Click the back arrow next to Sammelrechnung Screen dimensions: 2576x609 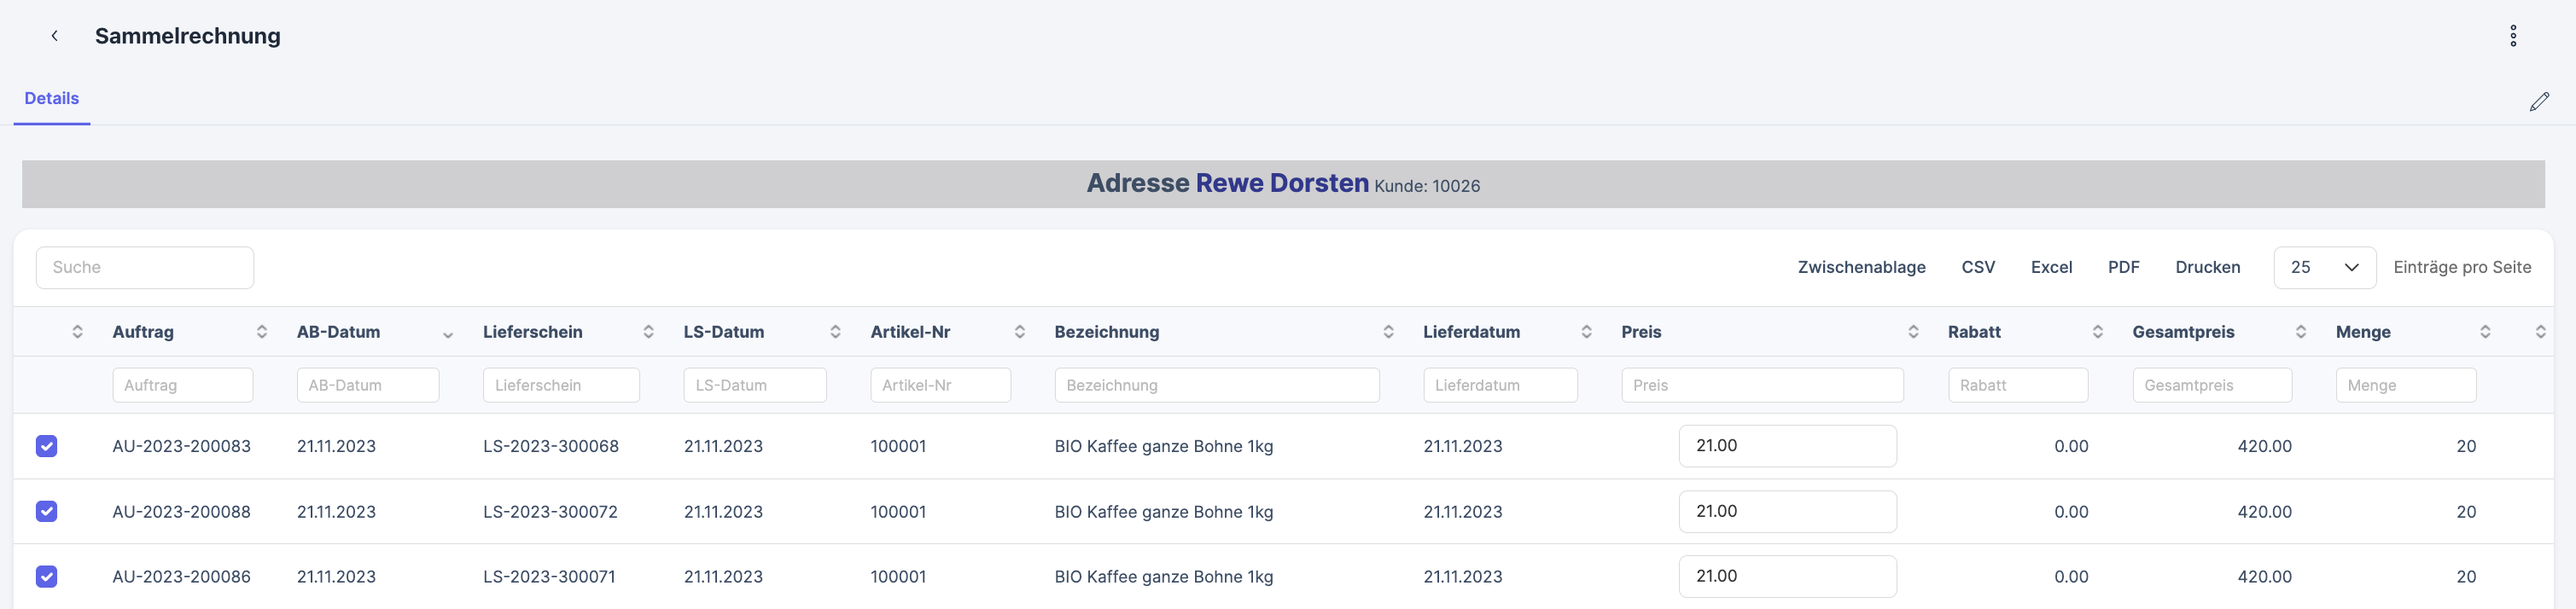click(x=54, y=36)
